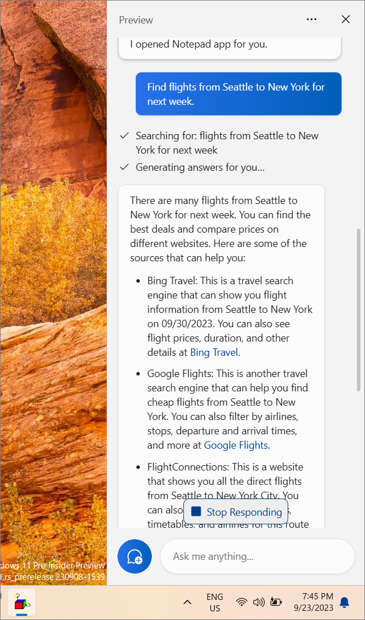
Task: Click the Wi-Fi icon in system tray
Action: click(x=241, y=602)
